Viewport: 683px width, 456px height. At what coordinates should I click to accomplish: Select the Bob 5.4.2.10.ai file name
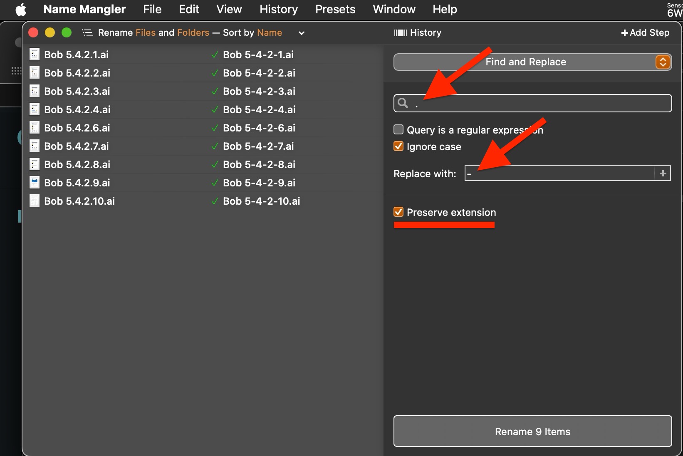pyautogui.click(x=79, y=201)
